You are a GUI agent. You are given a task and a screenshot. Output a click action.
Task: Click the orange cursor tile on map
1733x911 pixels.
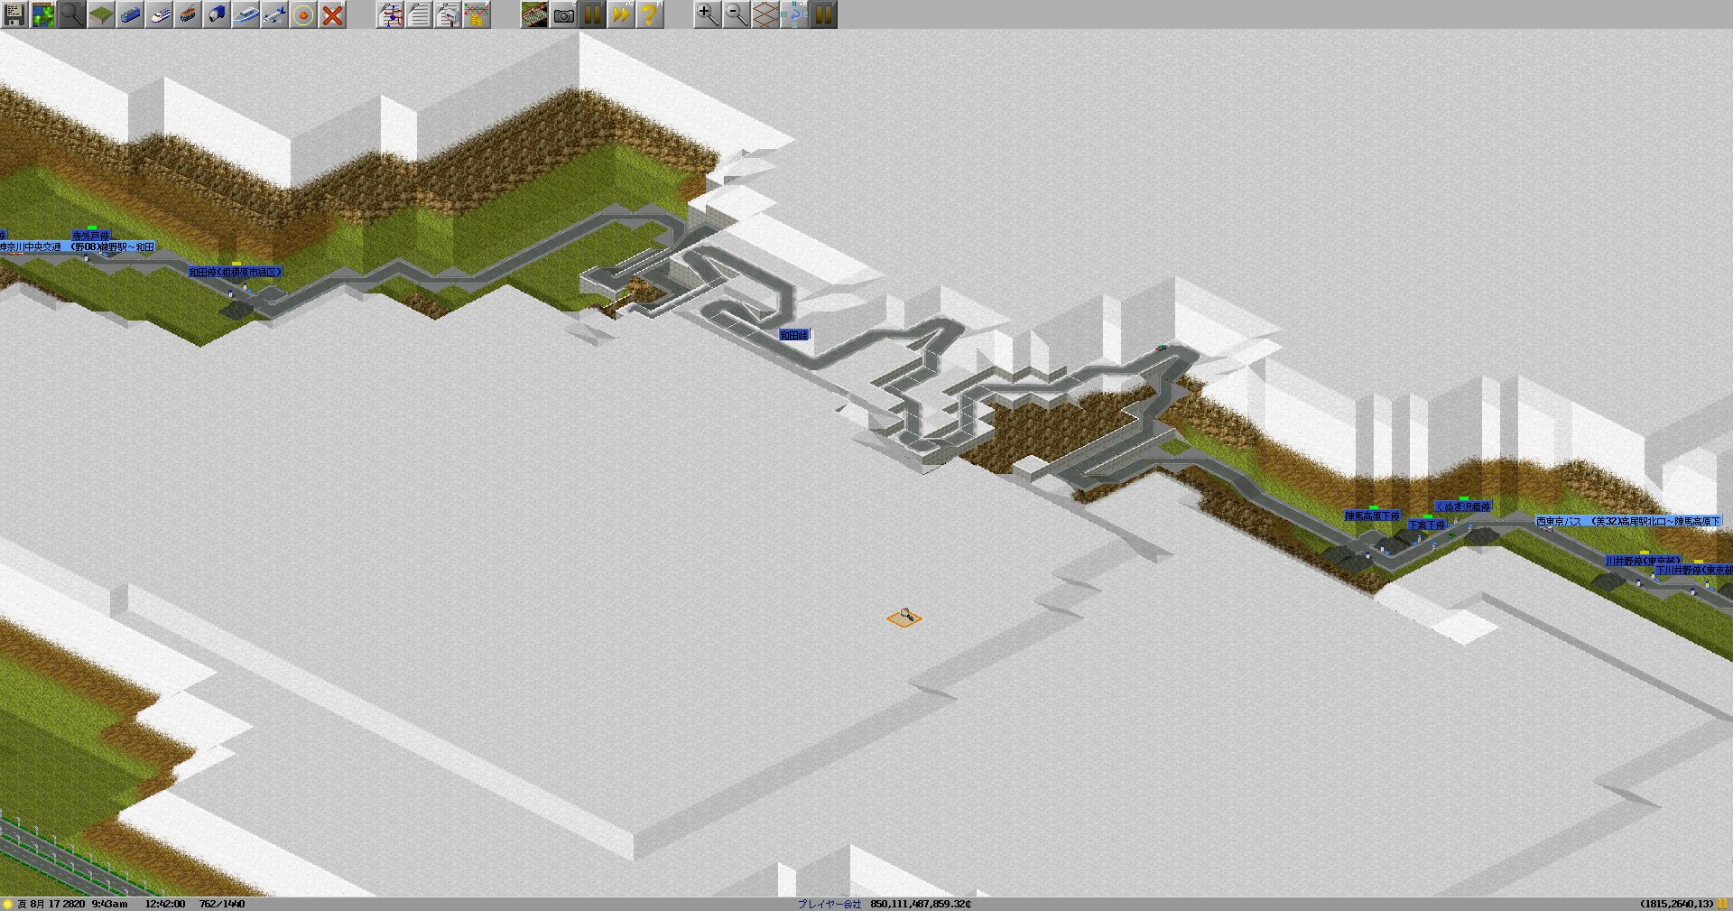pyautogui.click(x=904, y=618)
